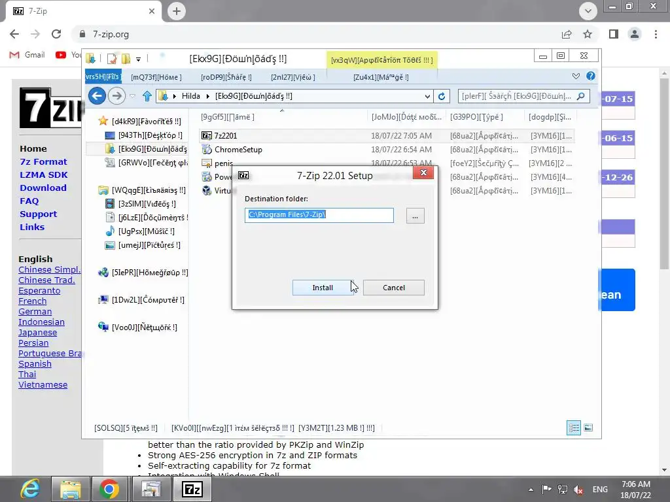Click Install in 7-Zip Setup dialog
This screenshot has height=502, width=670.
(x=323, y=288)
